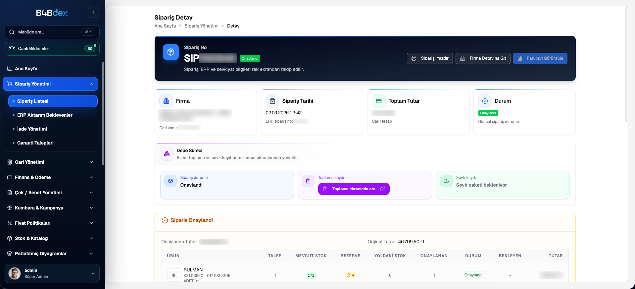
Task: Click the RULMAN product thumbnail image
Action: 174,275
